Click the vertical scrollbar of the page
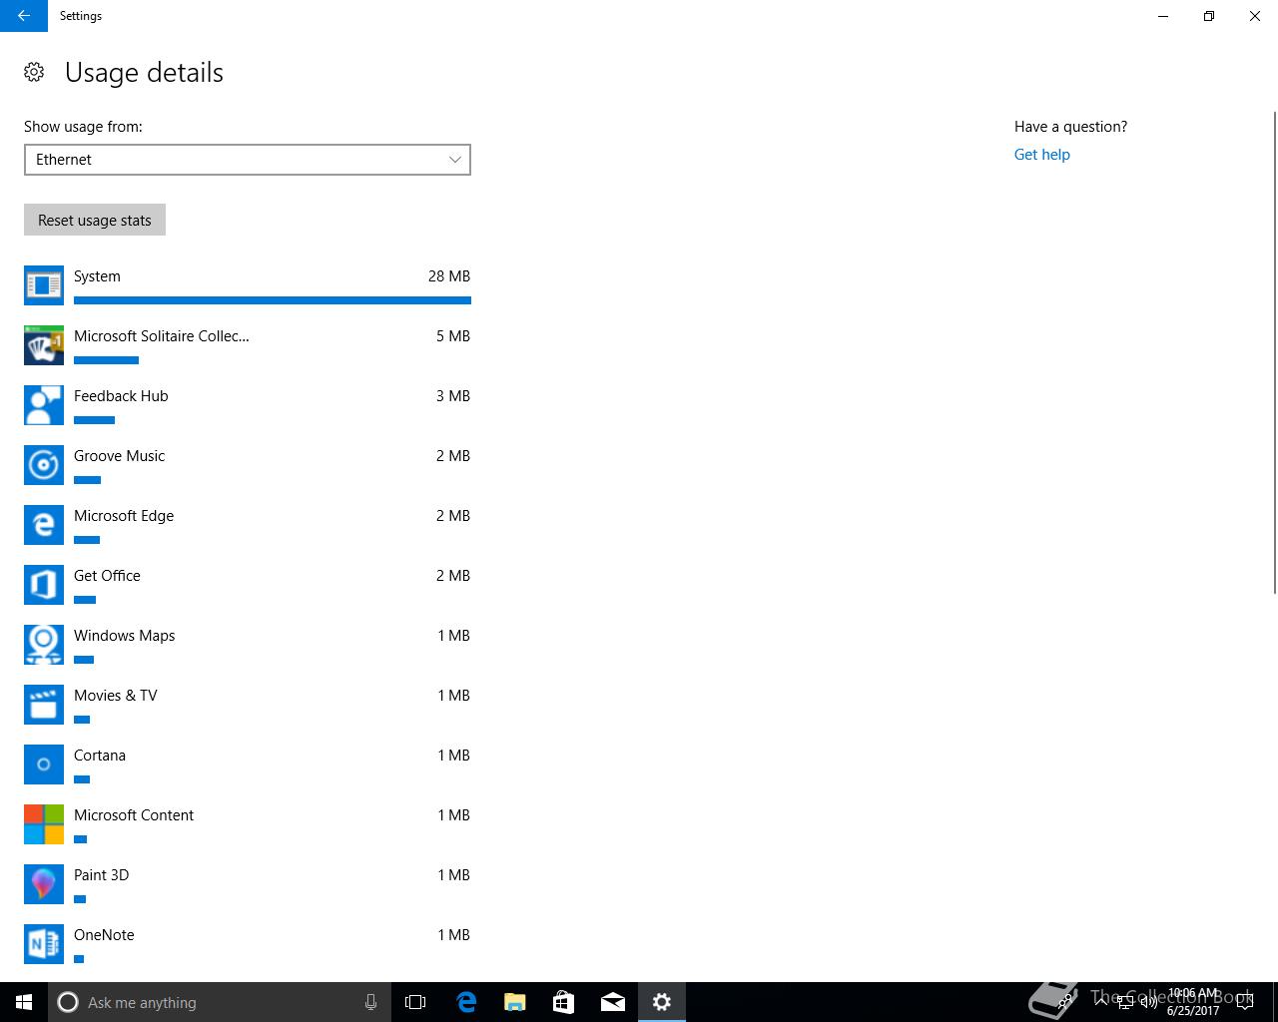This screenshot has width=1278, height=1022. (x=1274, y=352)
